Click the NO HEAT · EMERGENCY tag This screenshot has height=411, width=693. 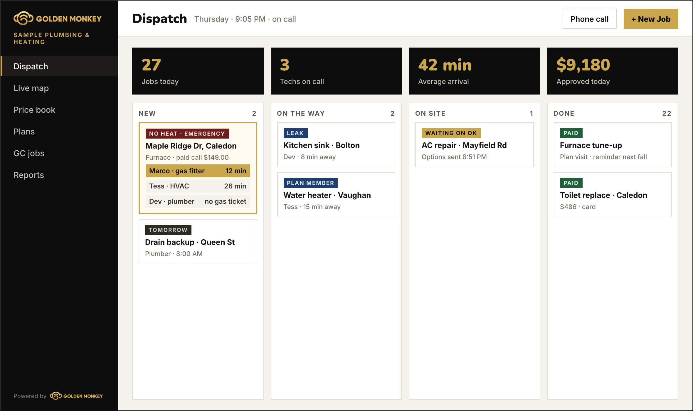point(187,134)
